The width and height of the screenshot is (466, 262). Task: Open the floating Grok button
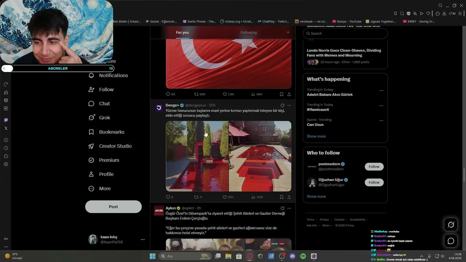click(x=451, y=225)
